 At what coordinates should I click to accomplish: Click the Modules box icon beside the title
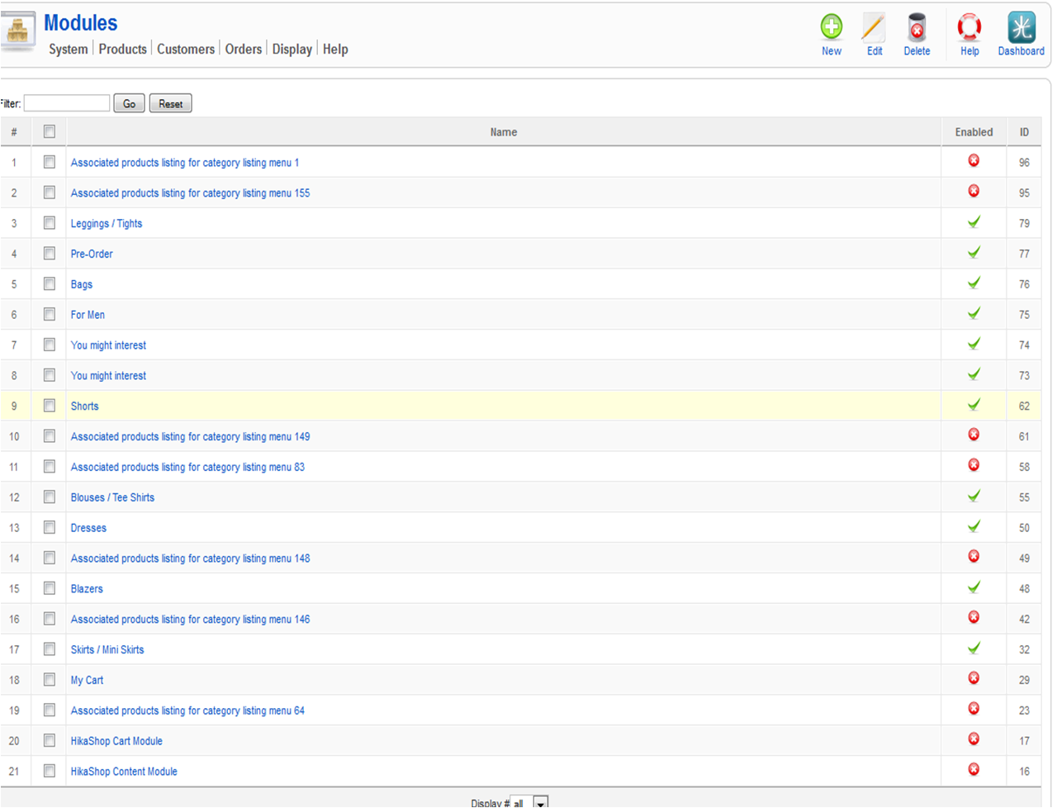click(17, 31)
